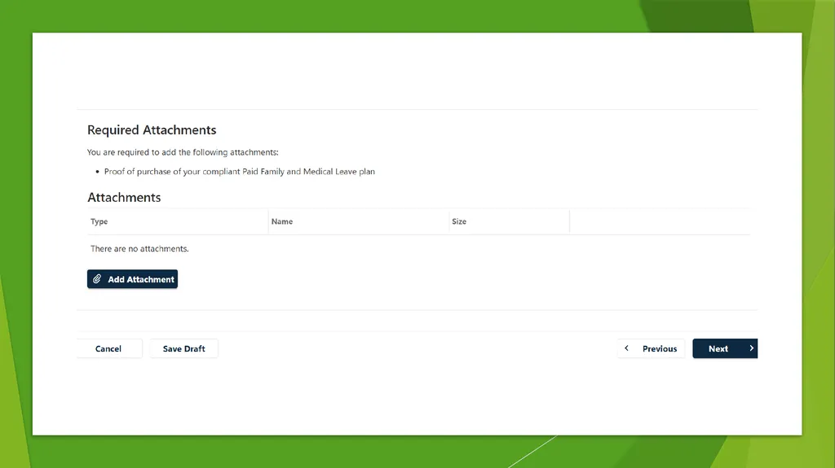Click the proof of purchase requirement text

240,171
